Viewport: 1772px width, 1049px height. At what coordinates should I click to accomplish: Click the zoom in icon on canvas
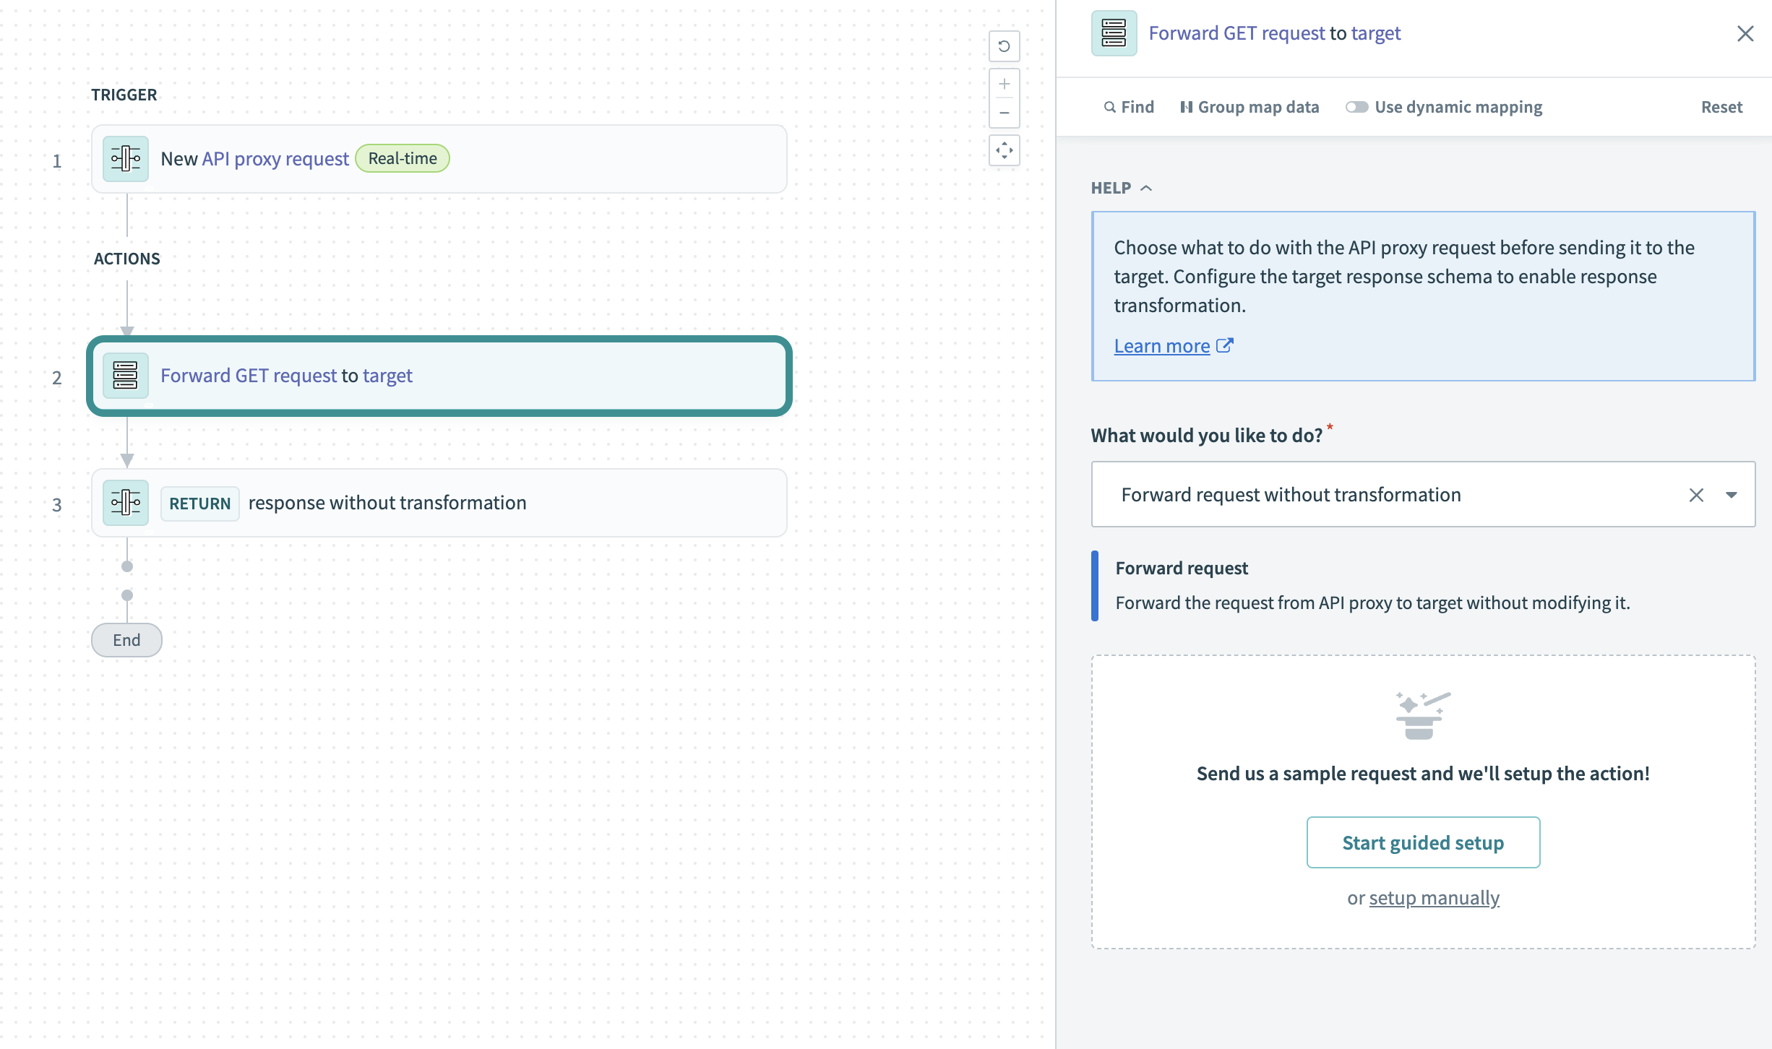pyautogui.click(x=1004, y=84)
